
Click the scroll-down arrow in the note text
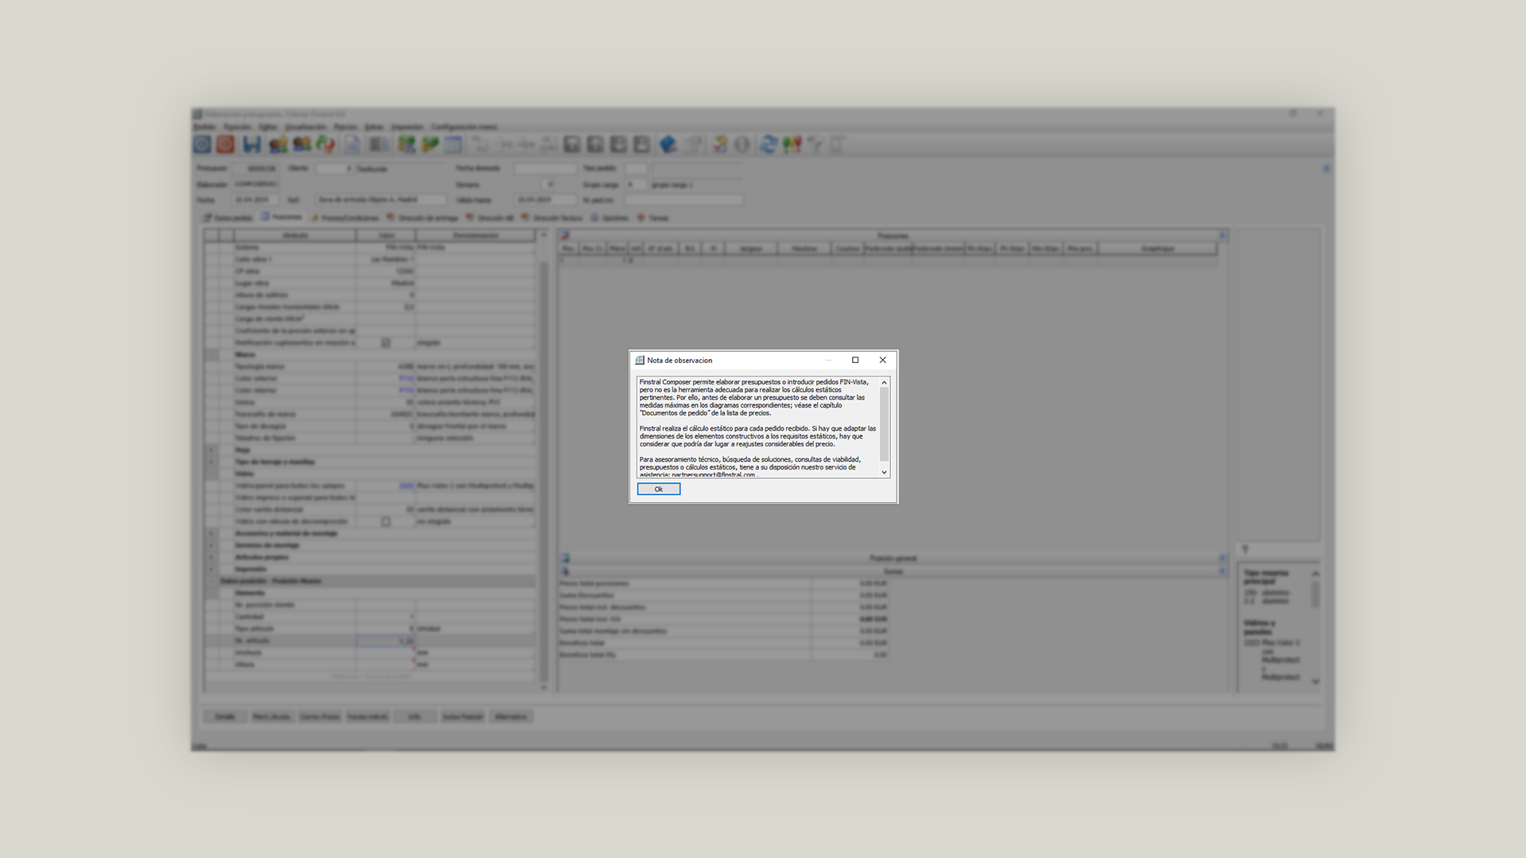pyautogui.click(x=884, y=472)
